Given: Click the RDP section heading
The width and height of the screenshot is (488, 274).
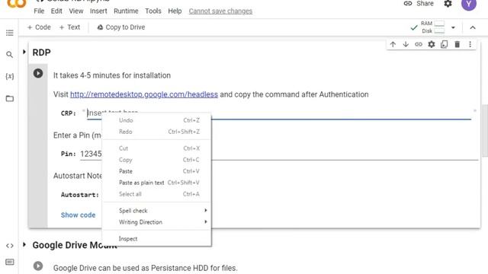Looking at the screenshot, I should click(x=41, y=53).
